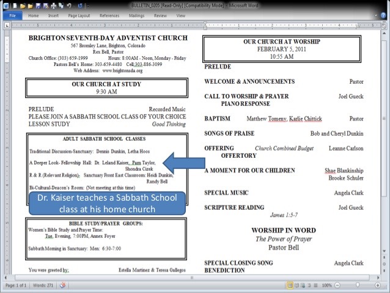The image size is (390, 293).
Task: Save the document with the floppy disk icon
Action: [x=38, y=6]
